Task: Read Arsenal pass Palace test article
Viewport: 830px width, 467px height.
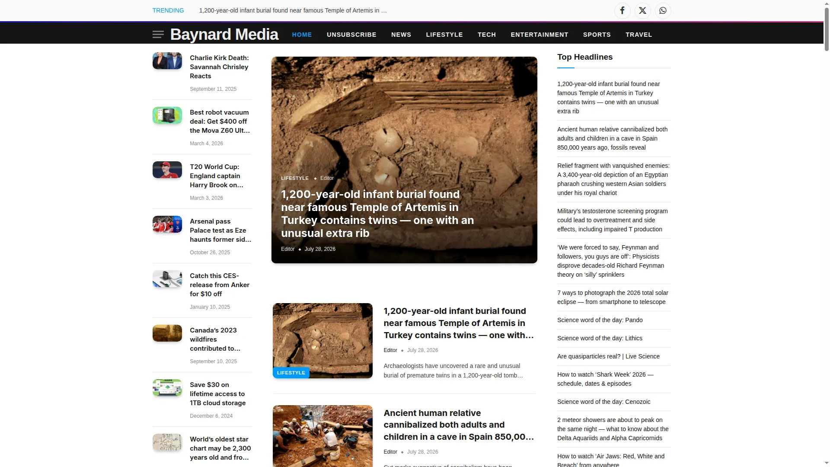Action: pos(220,230)
